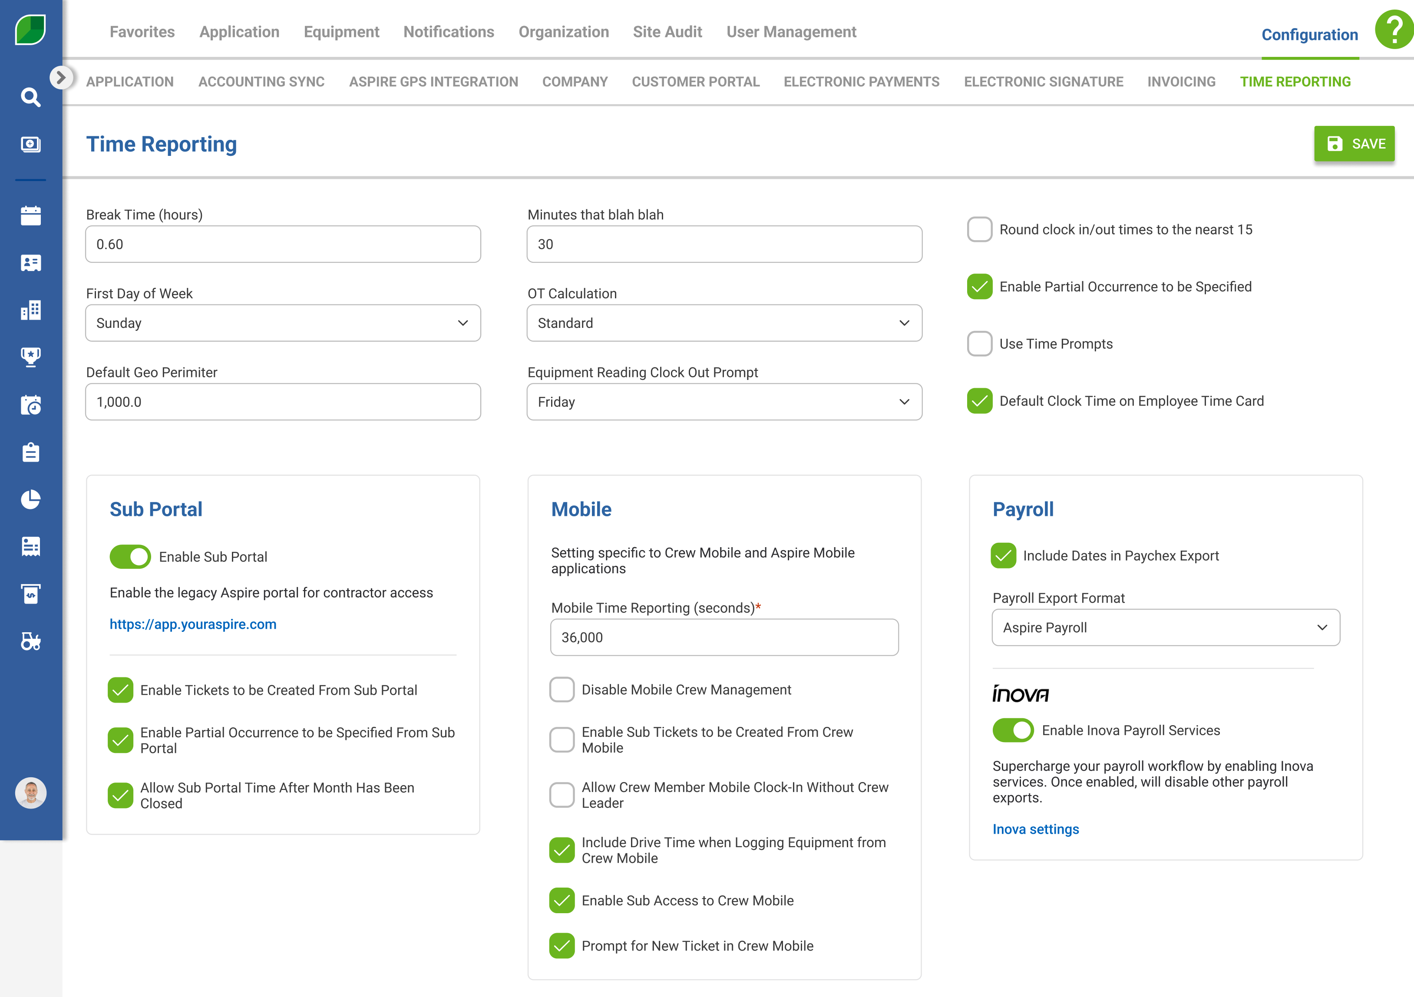Screen dimensions: 1414x997
Task: Uncheck Default Clock Time on Employee Time Card
Action: tap(980, 401)
